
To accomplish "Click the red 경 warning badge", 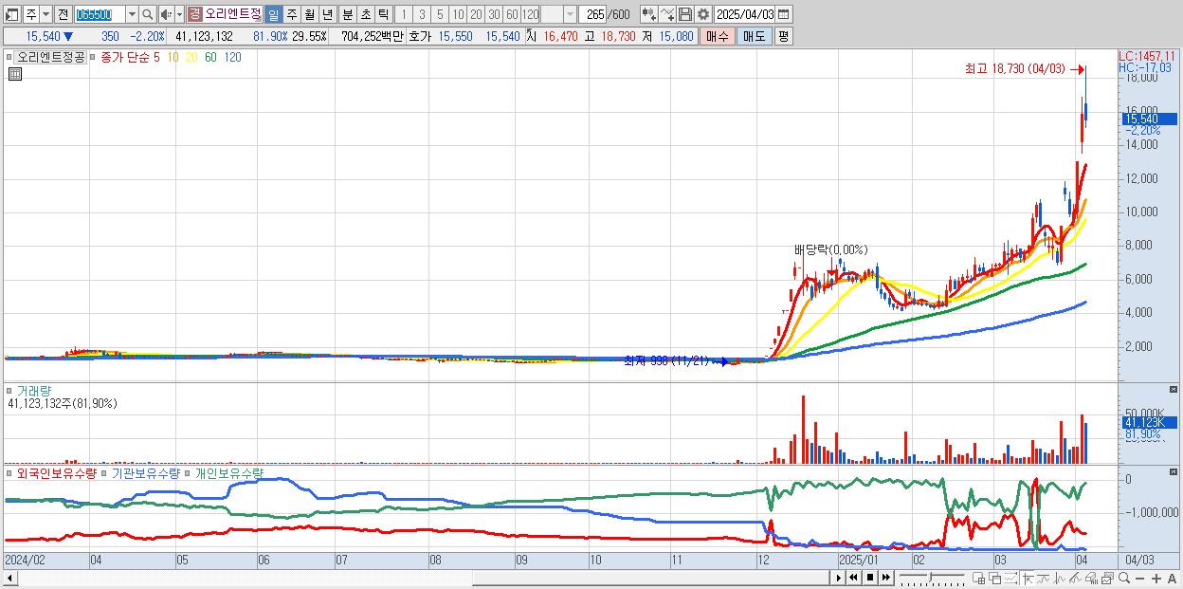I will pos(194,14).
